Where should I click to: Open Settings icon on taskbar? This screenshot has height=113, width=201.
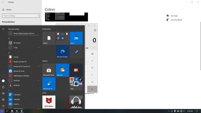[x=17, y=111]
